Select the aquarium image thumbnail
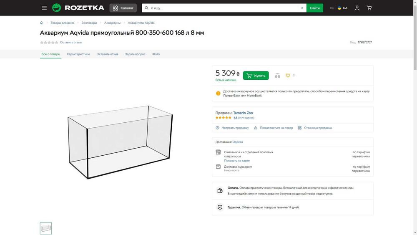 click(46, 228)
